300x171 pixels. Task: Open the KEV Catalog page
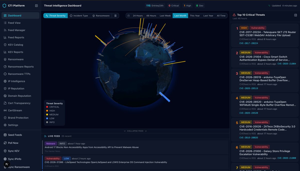(x=20, y=45)
